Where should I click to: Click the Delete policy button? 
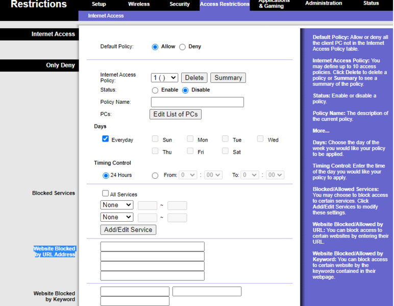(194, 78)
